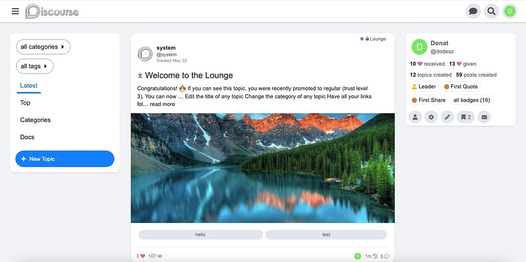Open the envelope messages icon
Image resolution: width=526 pixels, height=262 pixels.
pyautogui.click(x=484, y=117)
